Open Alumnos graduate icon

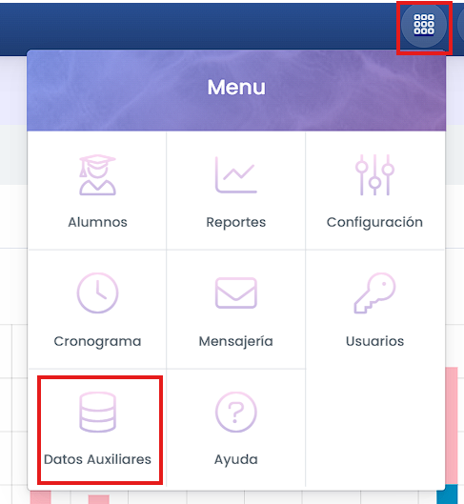click(x=97, y=175)
